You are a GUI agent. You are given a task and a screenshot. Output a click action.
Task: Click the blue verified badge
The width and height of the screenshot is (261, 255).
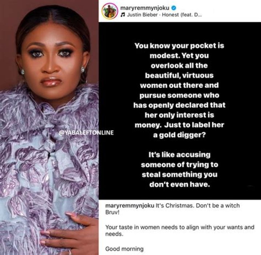click(x=173, y=8)
